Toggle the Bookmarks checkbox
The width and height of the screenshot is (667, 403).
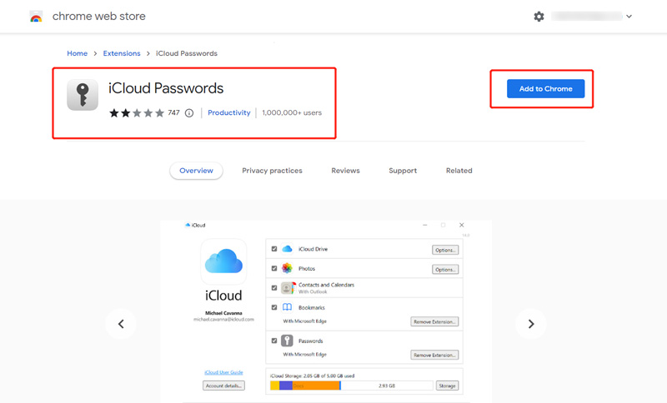274,307
